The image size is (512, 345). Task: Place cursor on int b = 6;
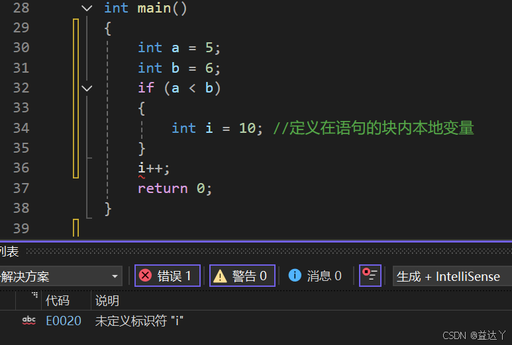coord(179,68)
